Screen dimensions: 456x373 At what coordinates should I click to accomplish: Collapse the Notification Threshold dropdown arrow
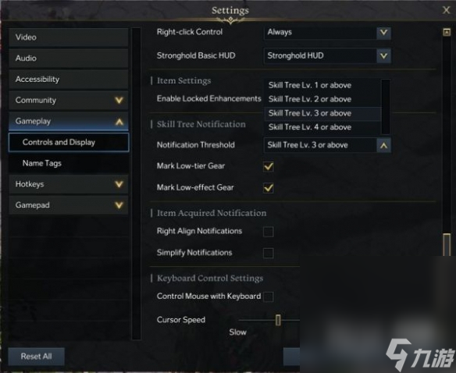point(383,145)
